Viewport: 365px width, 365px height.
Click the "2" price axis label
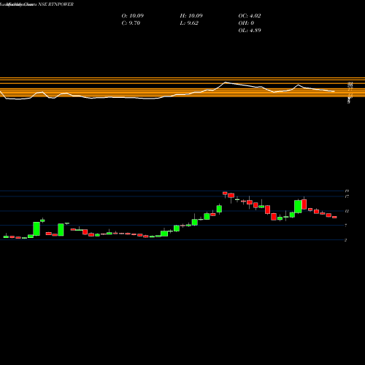coord(346,240)
